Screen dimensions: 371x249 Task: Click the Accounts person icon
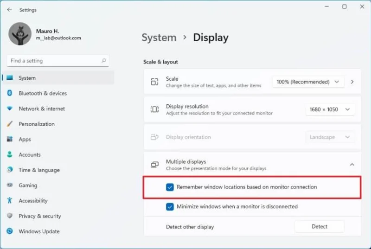(x=10, y=154)
